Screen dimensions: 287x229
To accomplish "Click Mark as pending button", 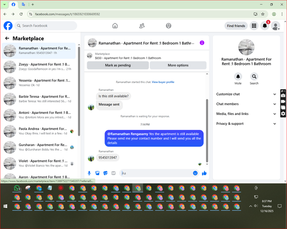I will [118, 65].
